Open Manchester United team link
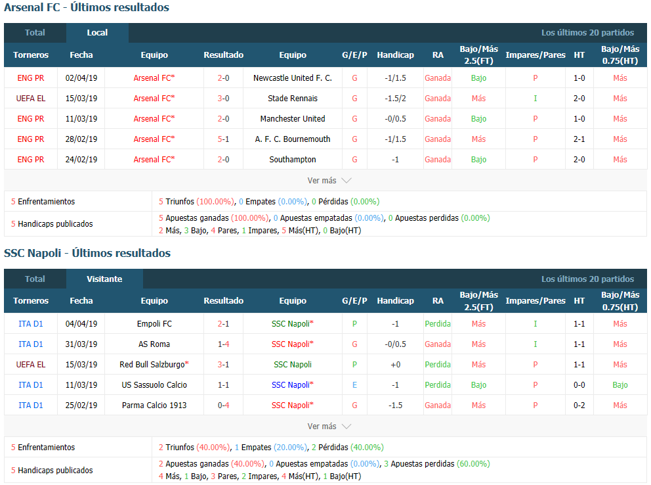The height and width of the screenshot is (485, 651). [x=293, y=119]
